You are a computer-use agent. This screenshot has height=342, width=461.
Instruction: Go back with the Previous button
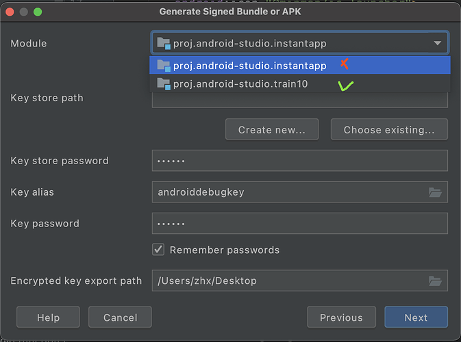click(x=341, y=317)
